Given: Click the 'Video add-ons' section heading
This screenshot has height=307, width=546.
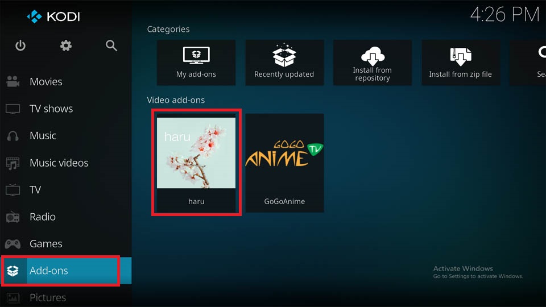Looking at the screenshot, I should click(x=176, y=100).
